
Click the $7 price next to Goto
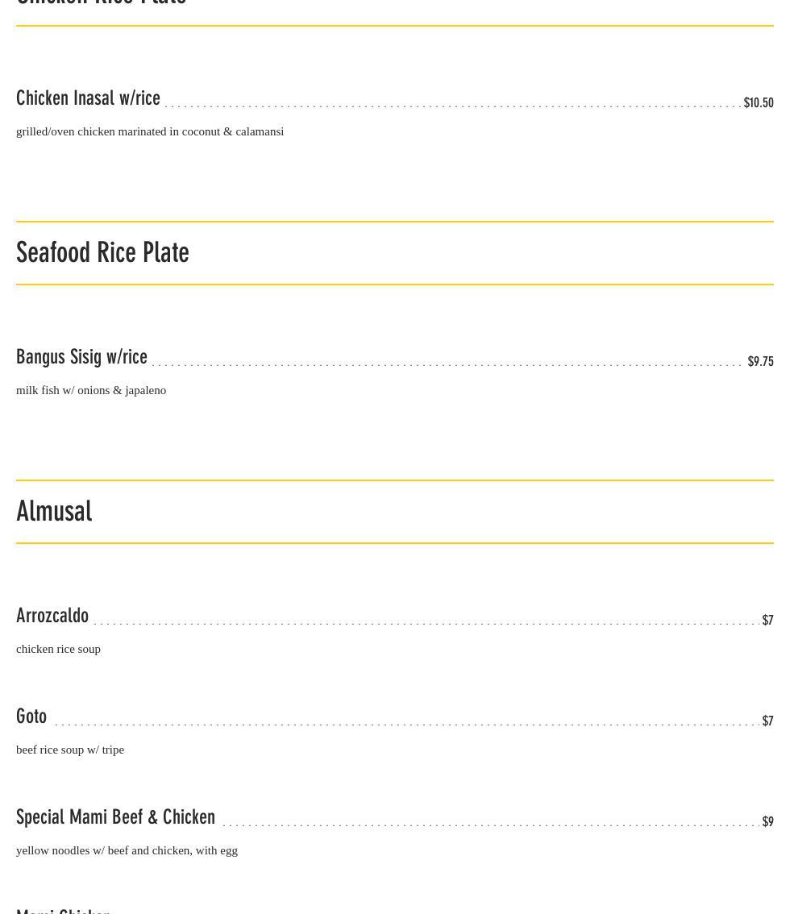tap(767, 721)
